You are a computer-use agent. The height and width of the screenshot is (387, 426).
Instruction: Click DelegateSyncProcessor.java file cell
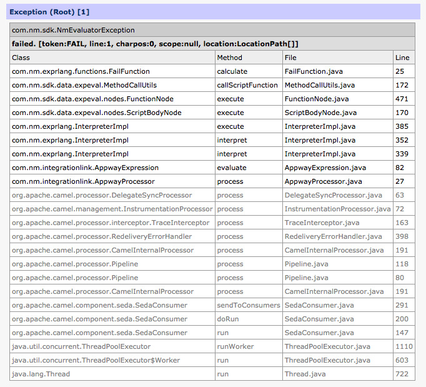338,195
